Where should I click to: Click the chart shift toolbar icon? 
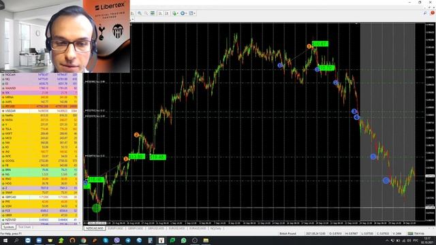(167, 13)
